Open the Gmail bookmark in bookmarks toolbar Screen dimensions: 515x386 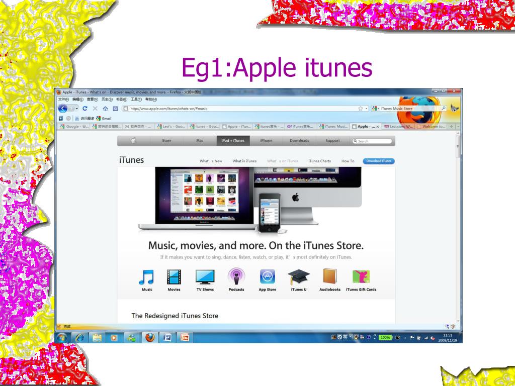coord(104,119)
